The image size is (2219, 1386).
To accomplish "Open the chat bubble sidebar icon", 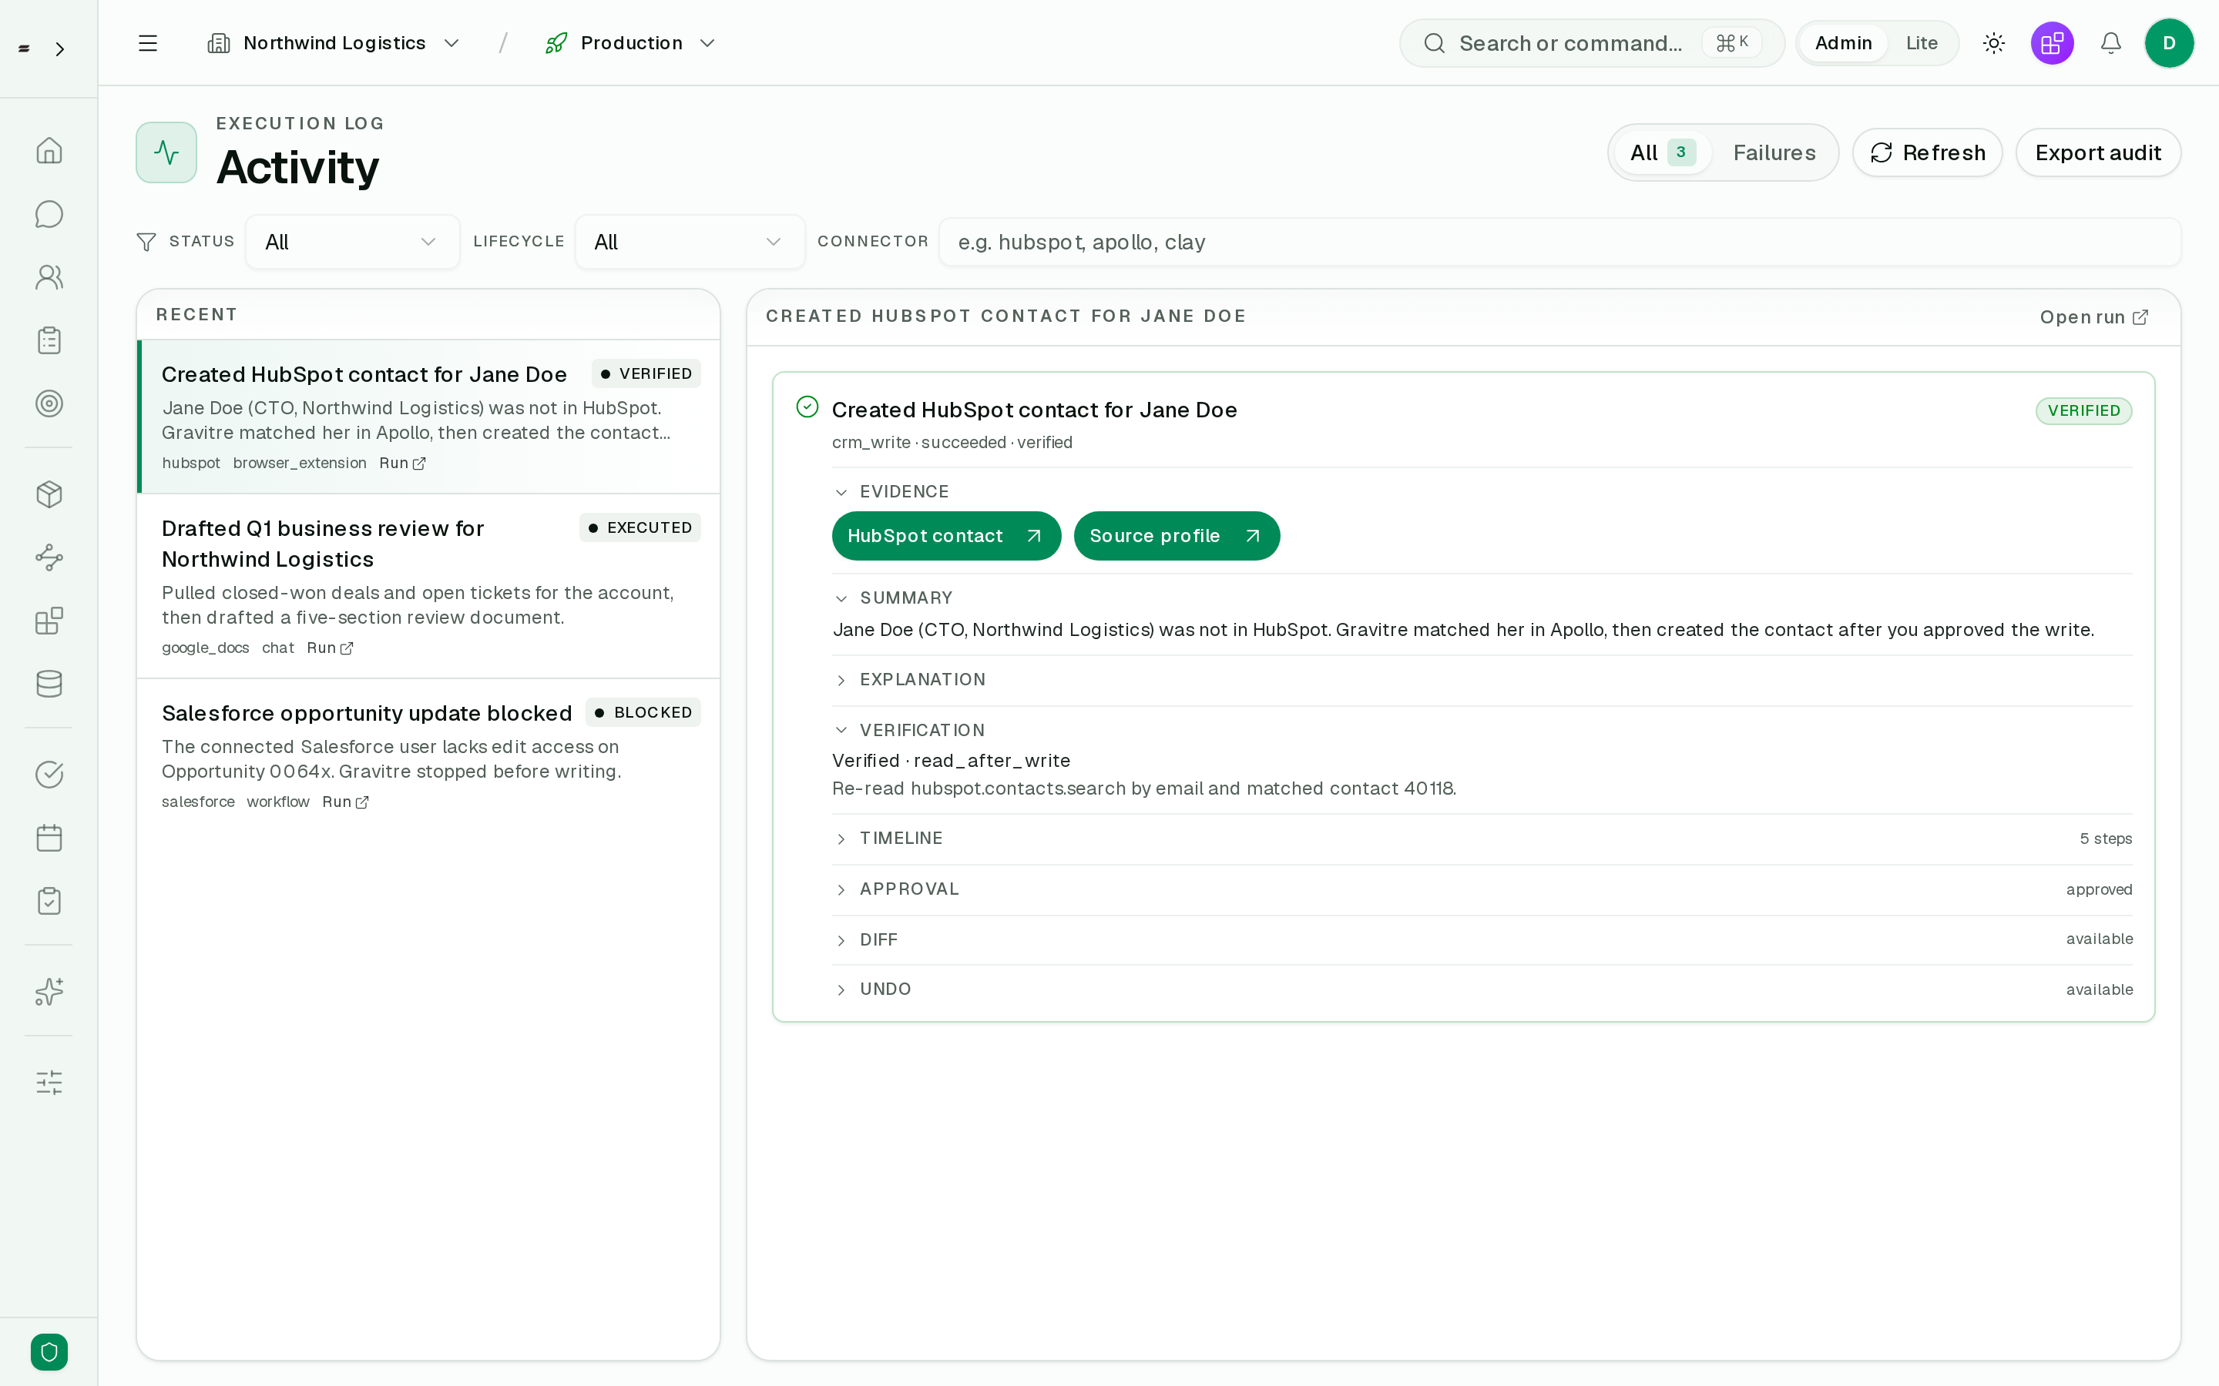I will coord(49,213).
